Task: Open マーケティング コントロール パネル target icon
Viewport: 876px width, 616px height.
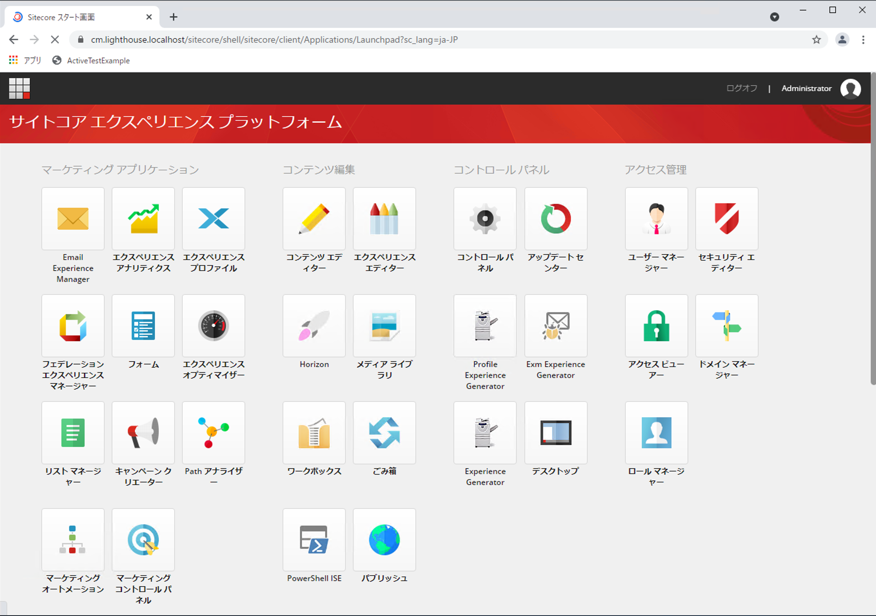Action: (x=143, y=540)
